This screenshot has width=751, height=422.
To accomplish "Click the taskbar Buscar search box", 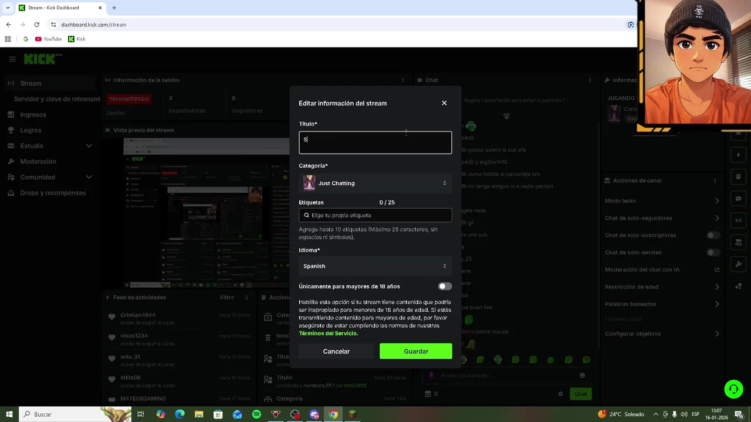I will point(76,414).
